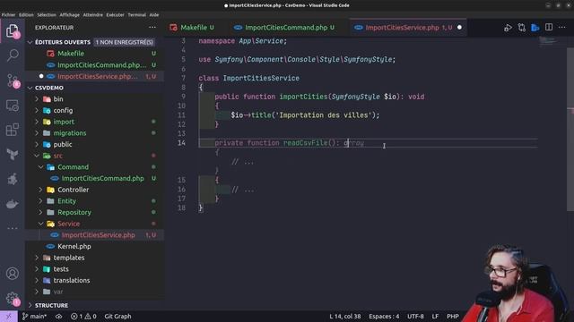Open the debug bug icon view
Screen dimensions: 574x322
[13, 179]
